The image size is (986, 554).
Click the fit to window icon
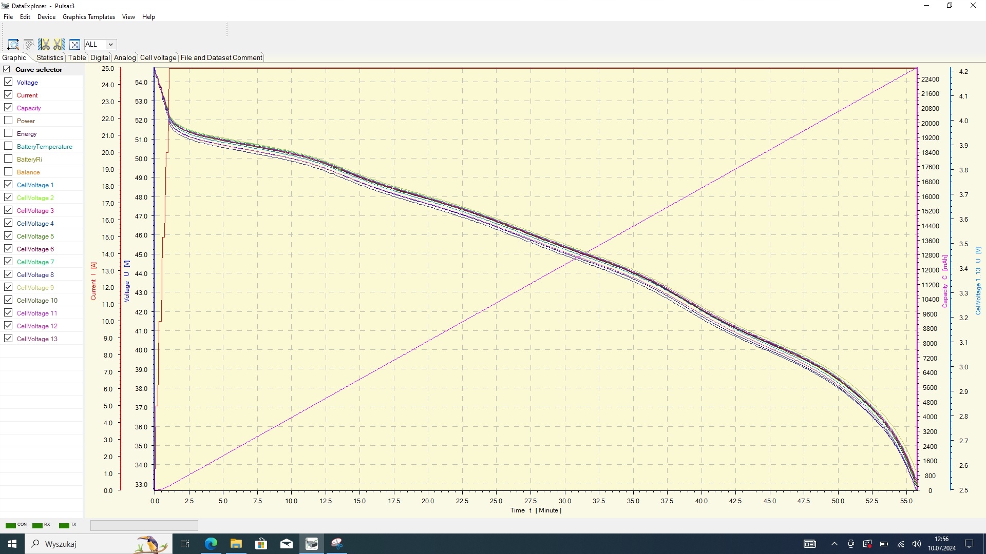click(x=74, y=45)
